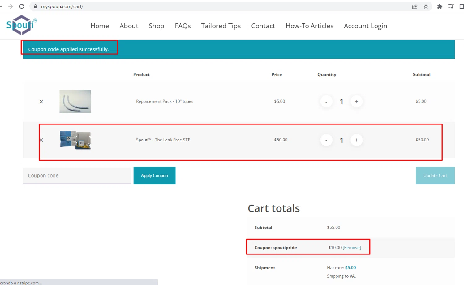Decrease quantity of Spouti Leak Free STP
Screen dimensions: 464x285
pyautogui.click(x=326, y=140)
